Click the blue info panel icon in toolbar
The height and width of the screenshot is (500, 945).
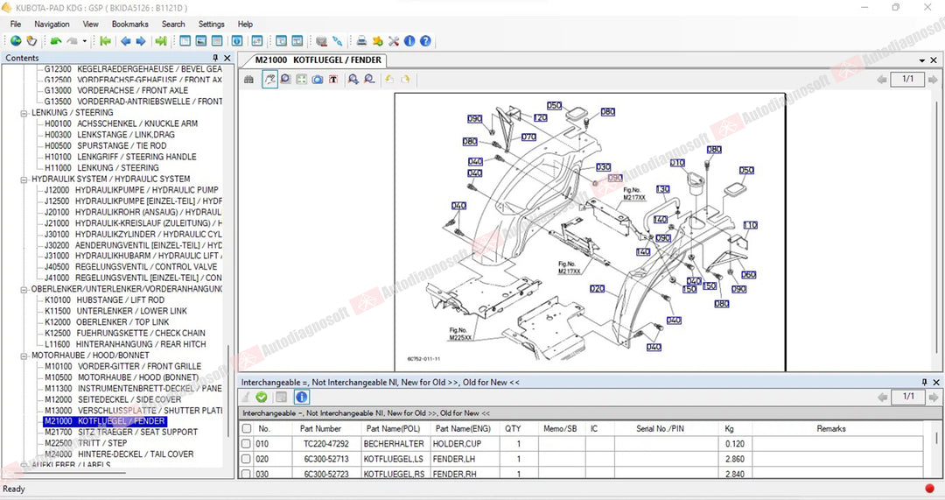(x=237, y=41)
